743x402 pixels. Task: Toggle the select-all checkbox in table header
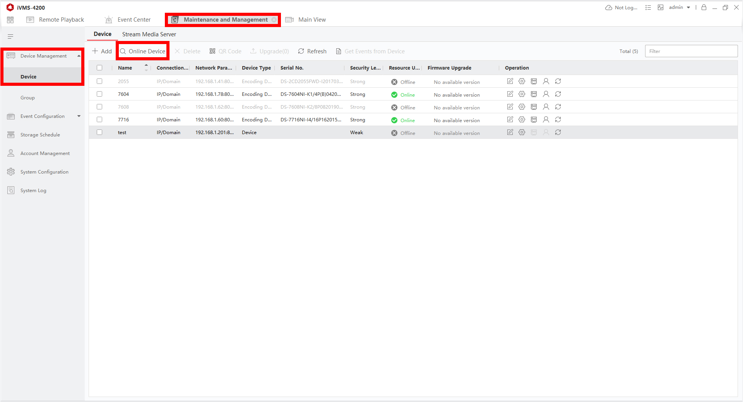click(99, 68)
